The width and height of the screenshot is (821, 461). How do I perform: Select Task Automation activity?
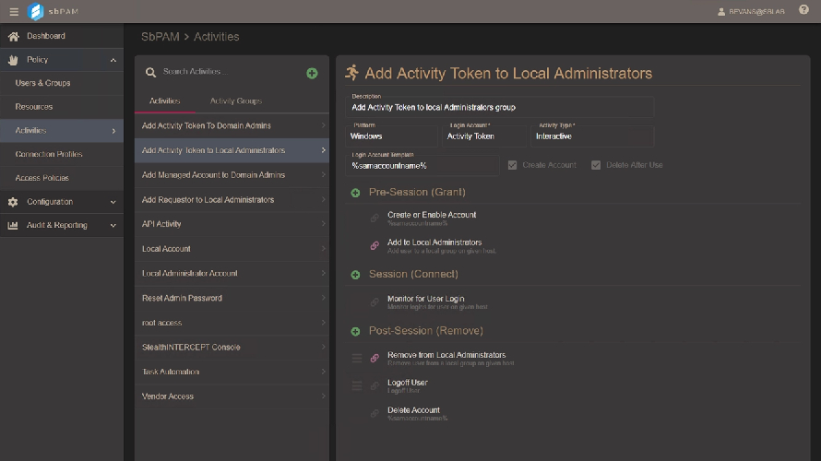(232, 372)
